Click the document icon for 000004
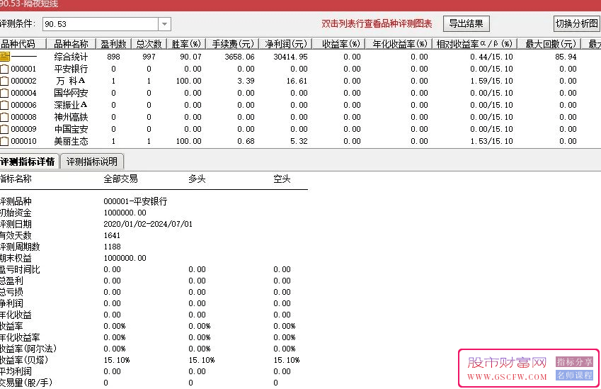The width and height of the screenshot is (601, 389). 4,94
